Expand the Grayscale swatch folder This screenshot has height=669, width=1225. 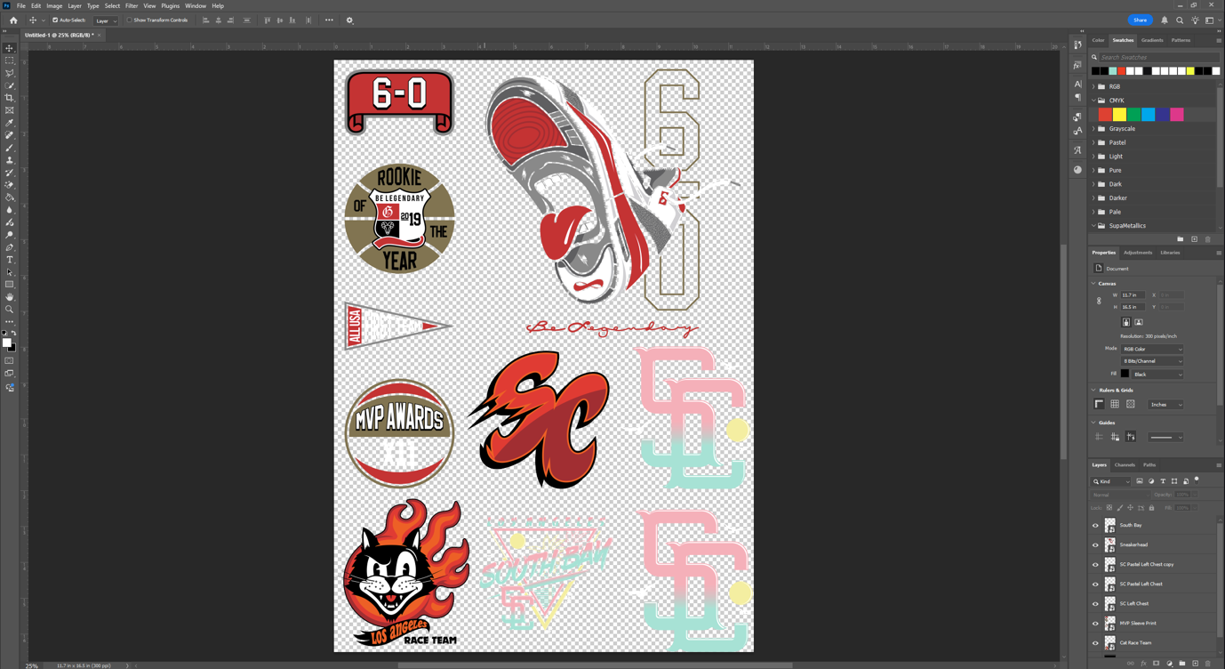pyautogui.click(x=1094, y=128)
